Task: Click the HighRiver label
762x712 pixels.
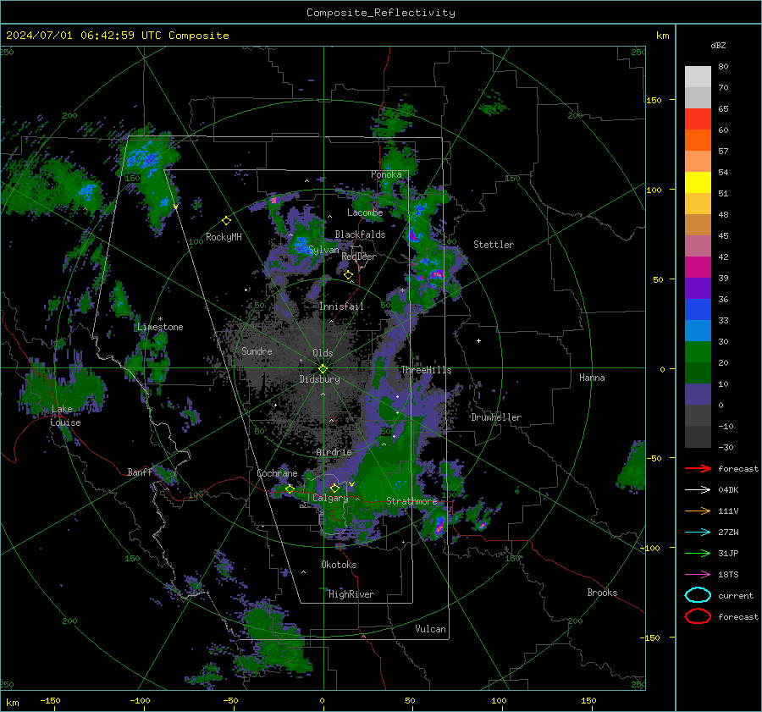Action: pos(351,594)
